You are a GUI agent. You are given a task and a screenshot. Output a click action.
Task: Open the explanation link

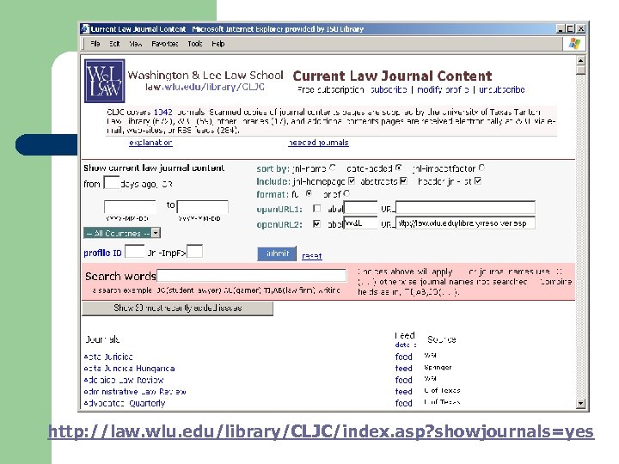pyautogui.click(x=150, y=143)
